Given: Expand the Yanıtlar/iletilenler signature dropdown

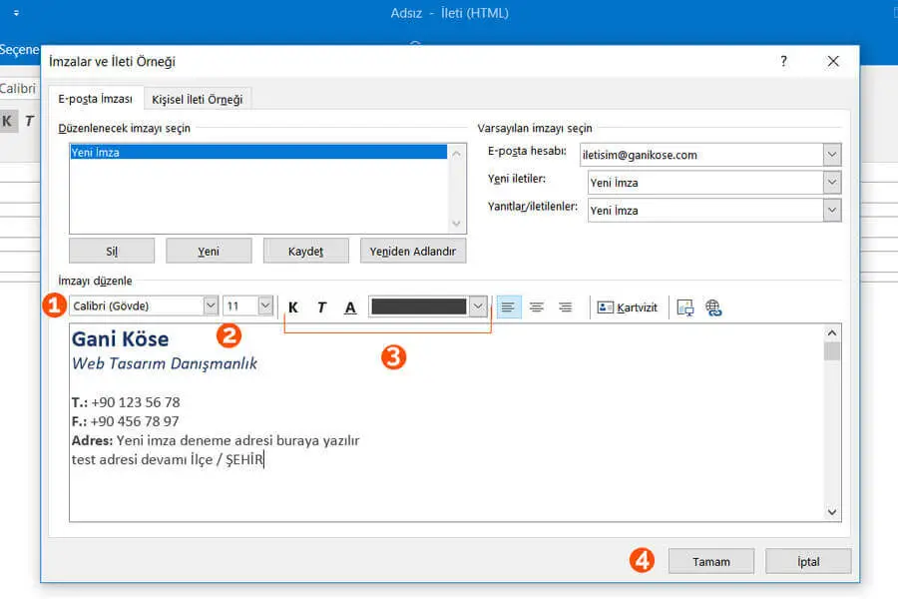Looking at the screenshot, I should point(832,210).
